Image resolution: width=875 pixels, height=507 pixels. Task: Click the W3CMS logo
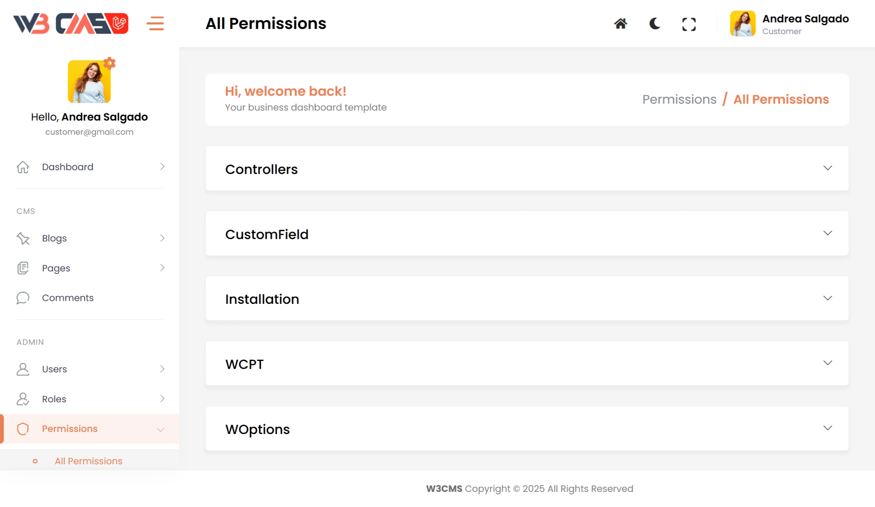(71, 23)
